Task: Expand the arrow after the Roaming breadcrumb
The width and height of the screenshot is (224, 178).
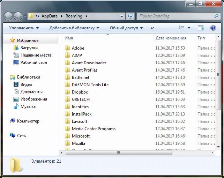Action: (87, 16)
